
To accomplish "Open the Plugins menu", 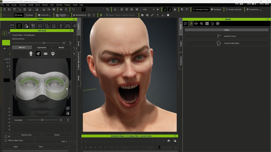I will pyautogui.click(x=67, y=5).
